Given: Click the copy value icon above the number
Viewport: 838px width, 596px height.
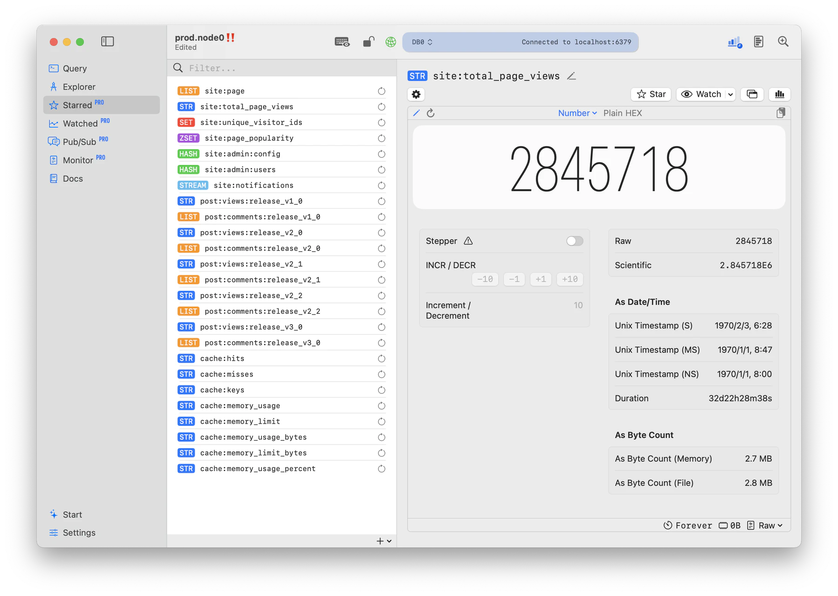Looking at the screenshot, I should 781,112.
